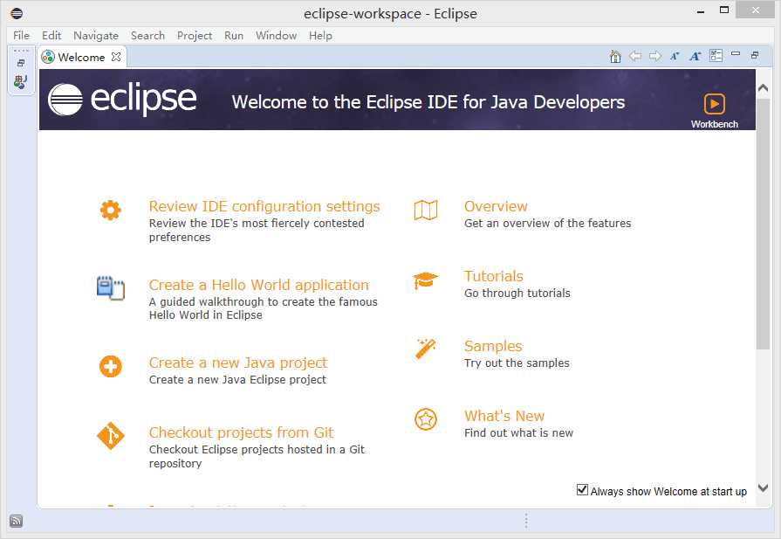This screenshot has width=781, height=539.
Task: Click the Home icon in Welcome toolbar
Action: click(615, 56)
